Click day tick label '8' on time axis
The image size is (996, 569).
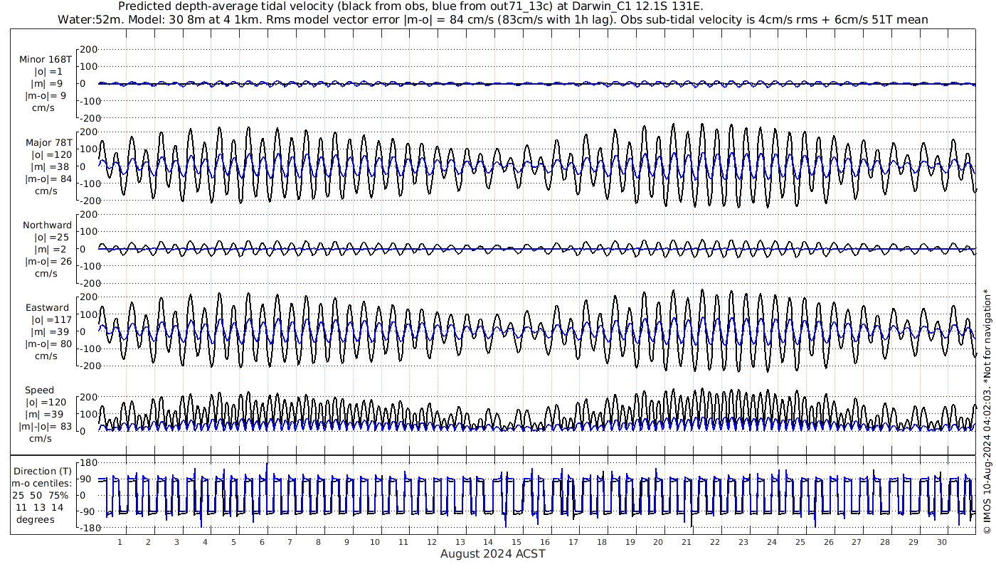318,542
